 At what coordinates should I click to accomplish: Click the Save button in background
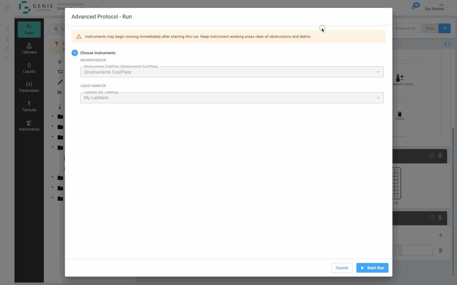pos(430,28)
